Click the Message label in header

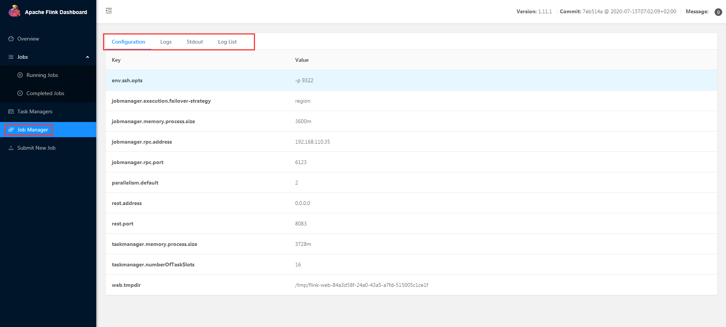tap(697, 11)
